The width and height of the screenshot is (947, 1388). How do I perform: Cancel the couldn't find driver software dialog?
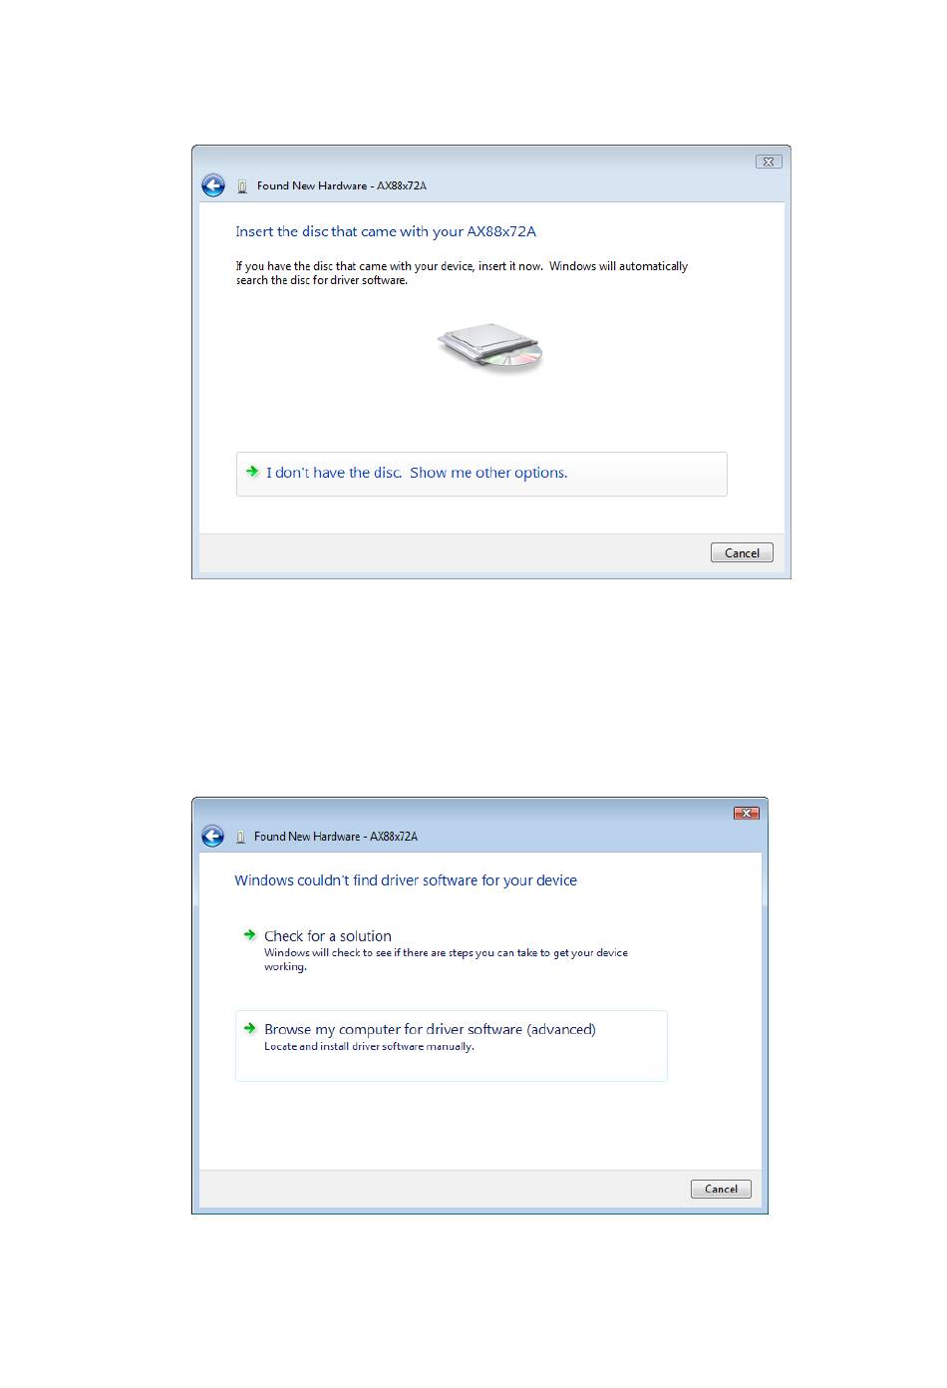coord(721,1189)
